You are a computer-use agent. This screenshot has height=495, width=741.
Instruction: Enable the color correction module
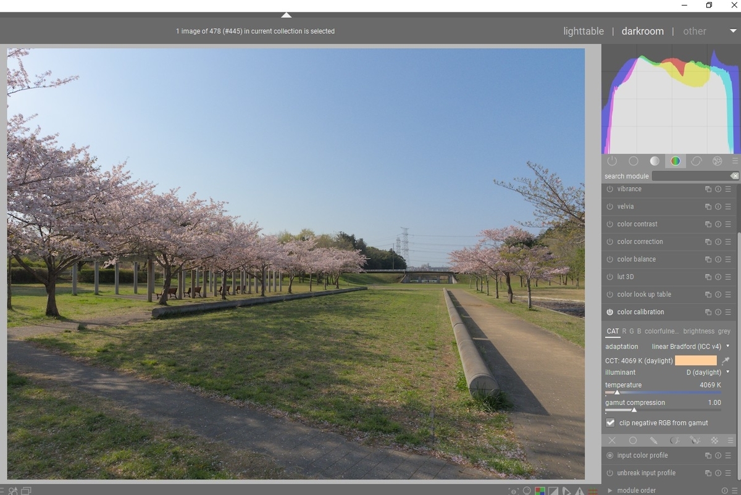point(610,242)
